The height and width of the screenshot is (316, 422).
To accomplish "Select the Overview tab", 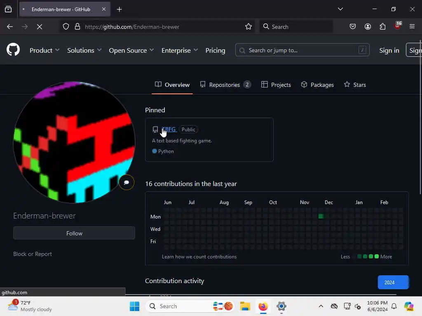I will [x=172, y=85].
